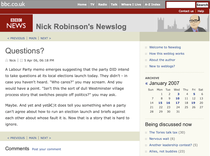Image resolution: width=210 pixels, height=156 pixels.
Task: Go to top PREVIOUS post link
Action: click(16, 38)
